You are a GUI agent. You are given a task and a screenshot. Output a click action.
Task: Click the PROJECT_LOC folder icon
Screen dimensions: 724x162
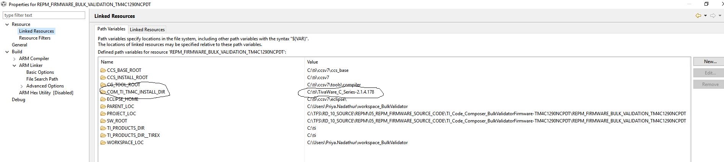pos(103,114)
